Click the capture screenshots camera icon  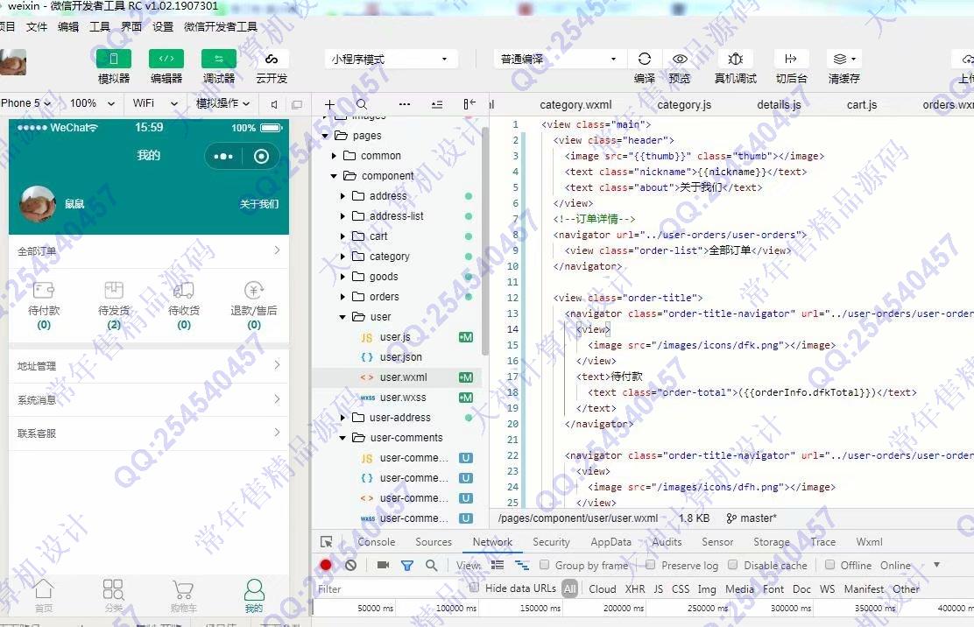coord(384,565)
